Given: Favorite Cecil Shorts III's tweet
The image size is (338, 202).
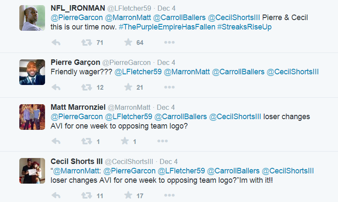Looking at the screenshot, I should click(128, 195).
